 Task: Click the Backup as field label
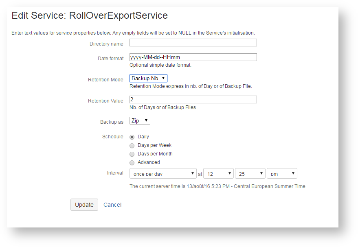pyautogui.click(x=112, y=122)
